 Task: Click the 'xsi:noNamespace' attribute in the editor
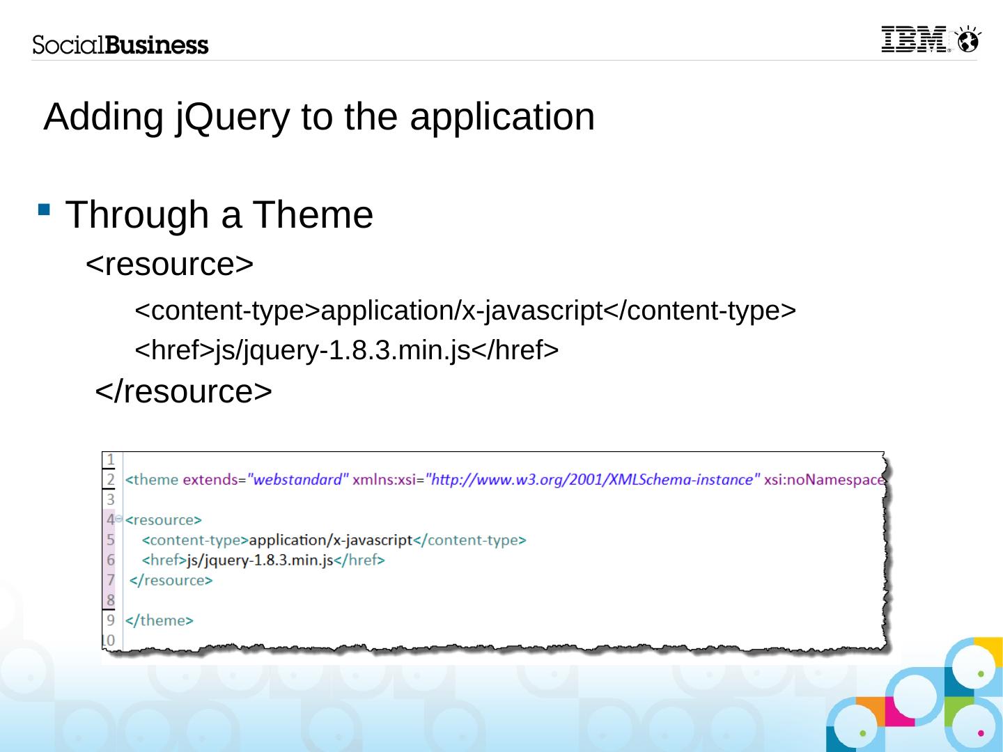[824, 480]
